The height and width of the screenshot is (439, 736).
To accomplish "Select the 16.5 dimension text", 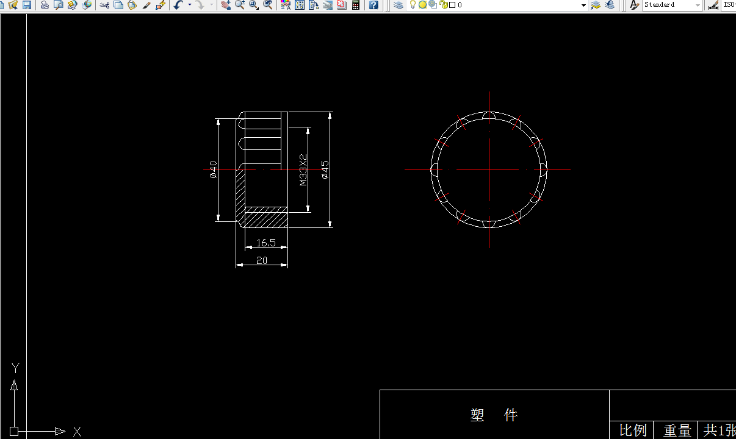I will click(x=266, y=243).
